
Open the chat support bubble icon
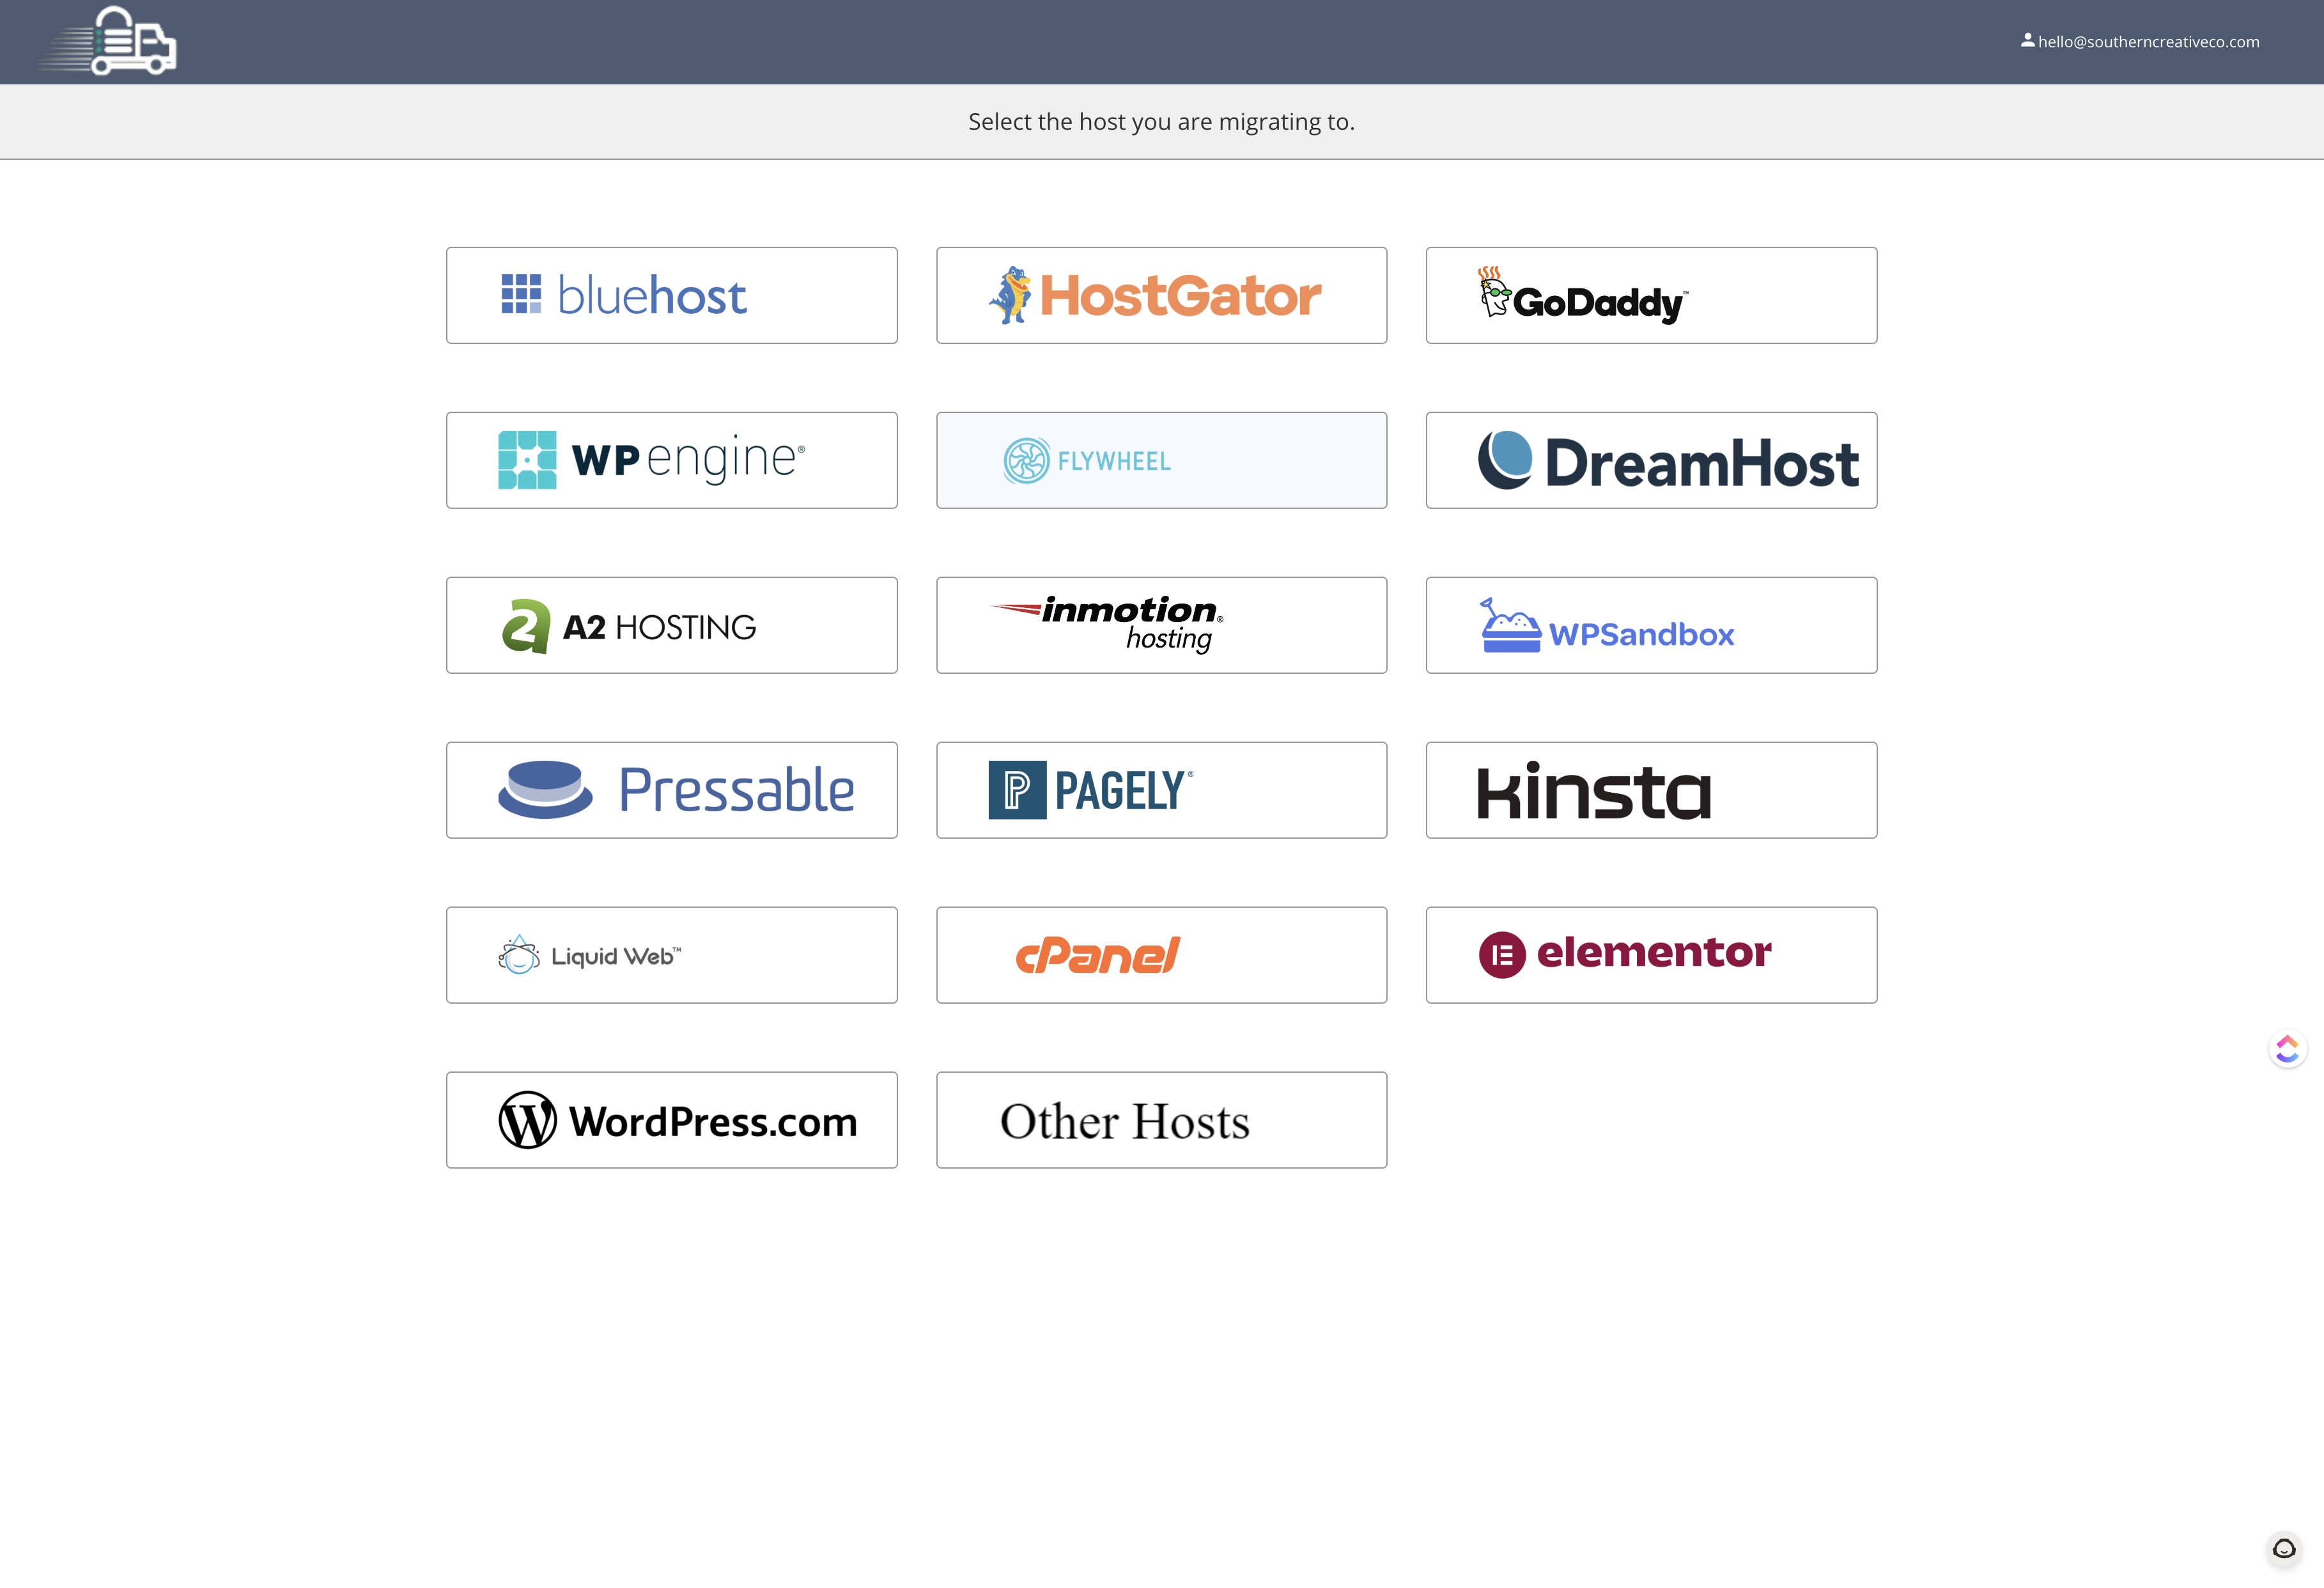2284,1549
